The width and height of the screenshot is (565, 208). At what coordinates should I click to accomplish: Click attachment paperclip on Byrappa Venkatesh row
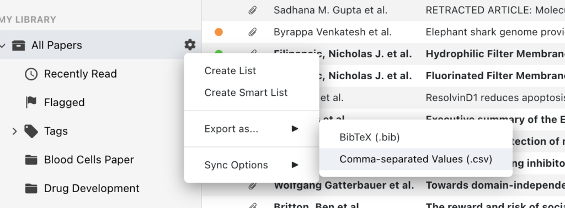click(253, 32)
